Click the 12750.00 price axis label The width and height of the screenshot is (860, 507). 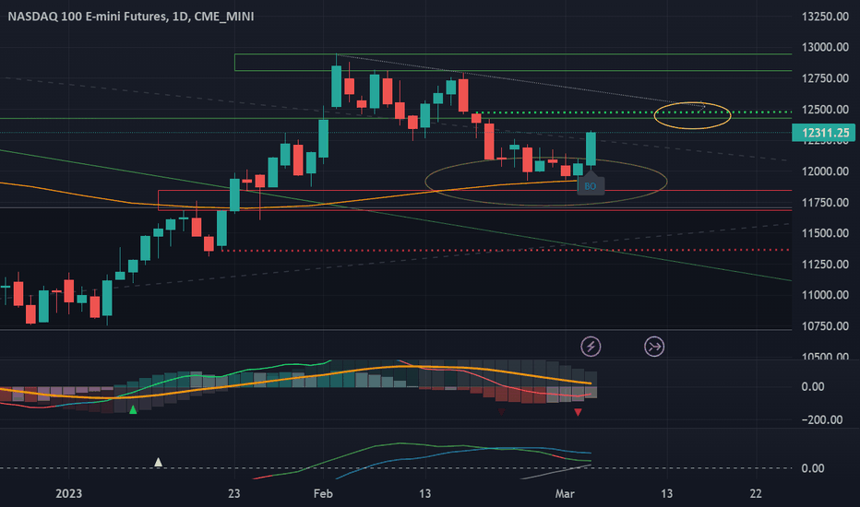pos(825,78)
